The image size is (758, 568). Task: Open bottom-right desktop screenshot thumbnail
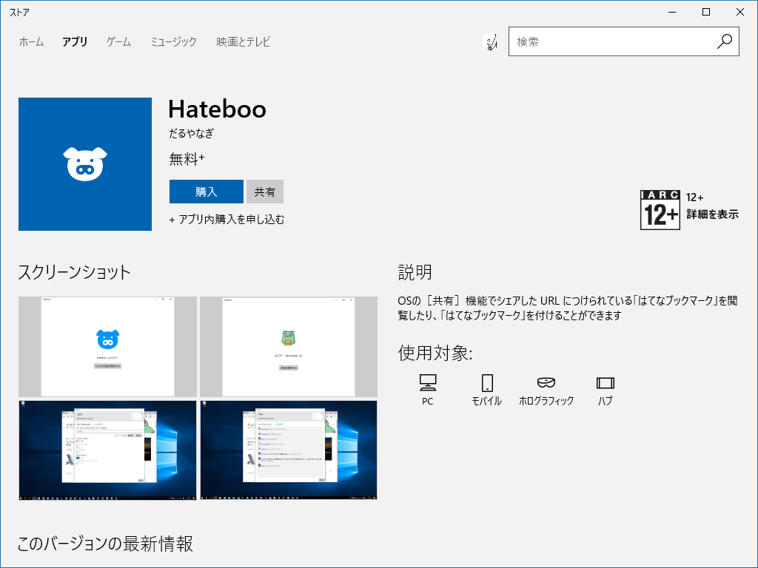tap(289, 450)
